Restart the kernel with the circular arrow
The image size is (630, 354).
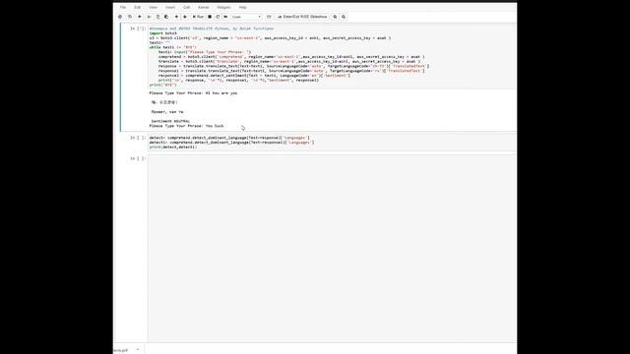[218, 17]
